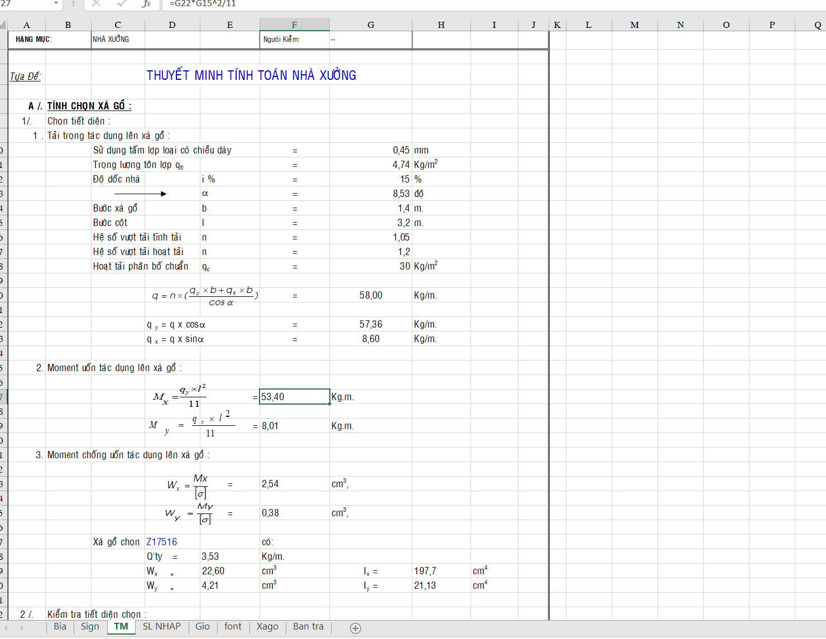Click the Insert Function fx icon
Screen dimensions: 826x639
(x=146, y=4)
